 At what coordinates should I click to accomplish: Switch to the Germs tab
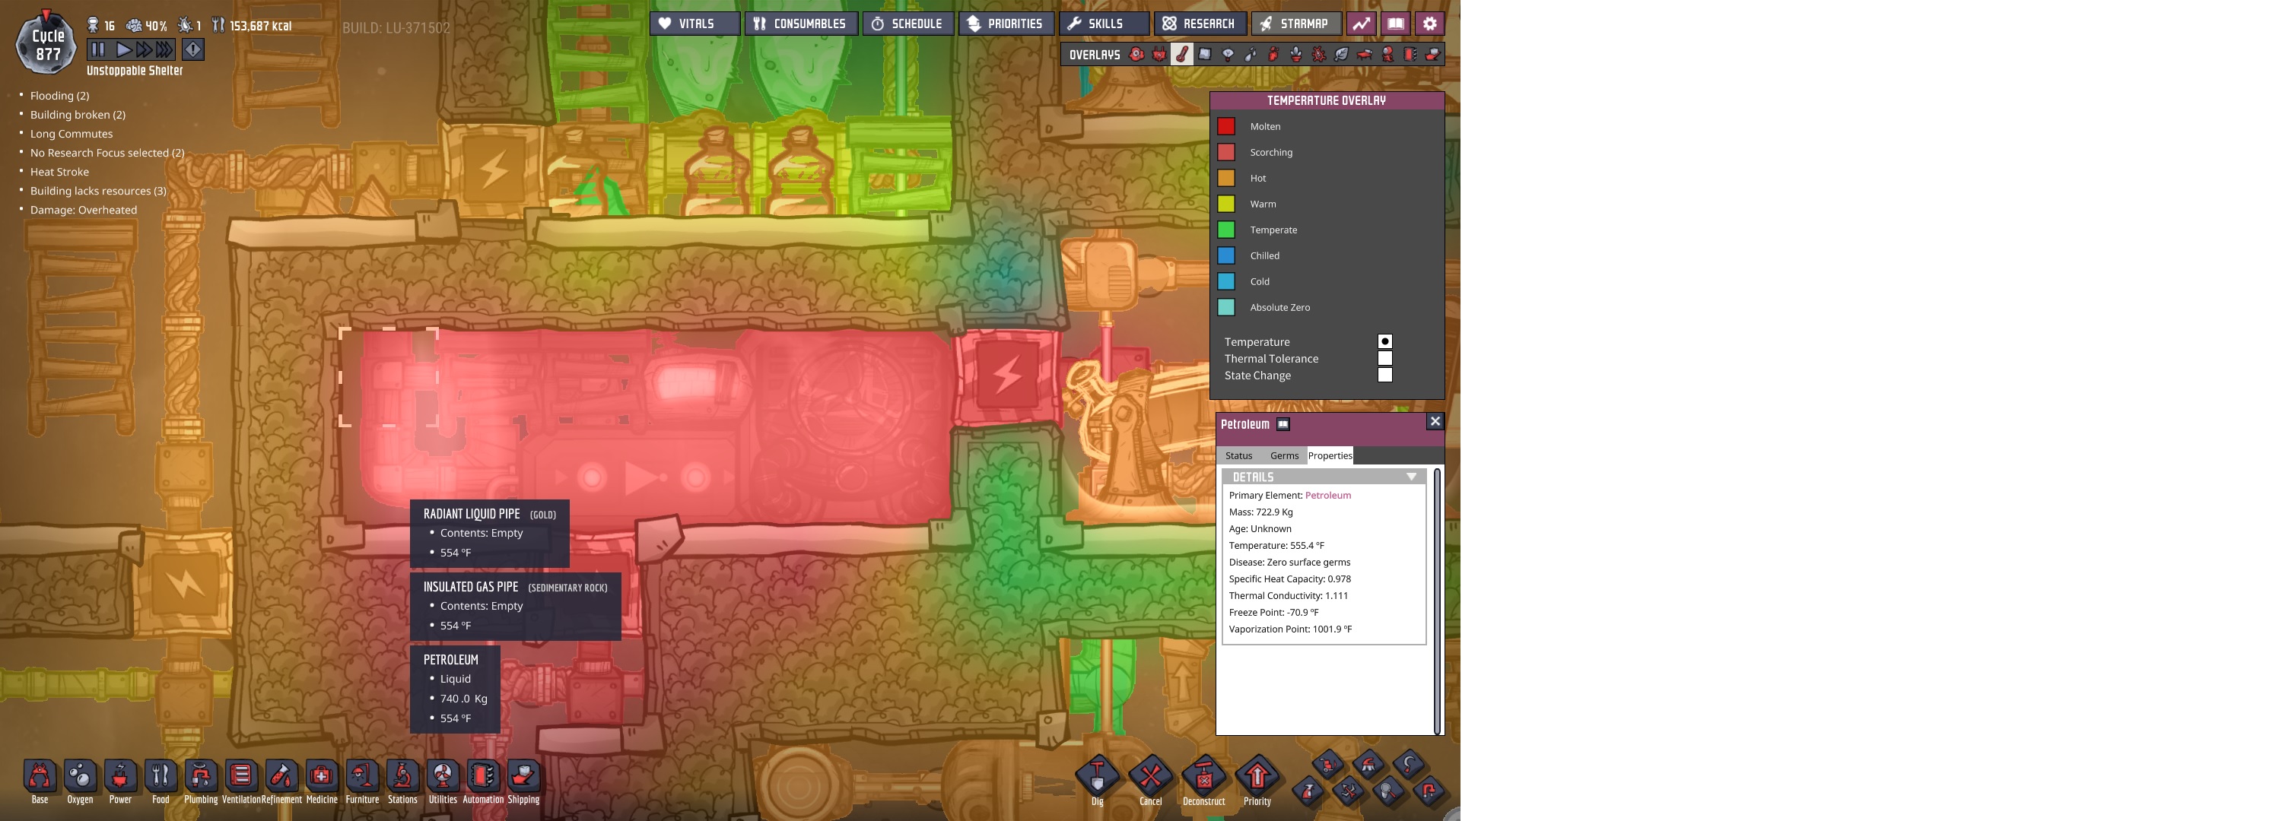1284,456
